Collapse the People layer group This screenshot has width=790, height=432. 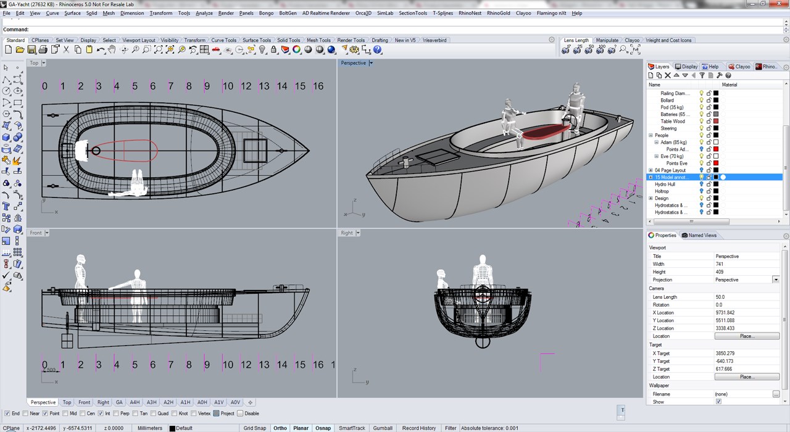pos(651,135)
